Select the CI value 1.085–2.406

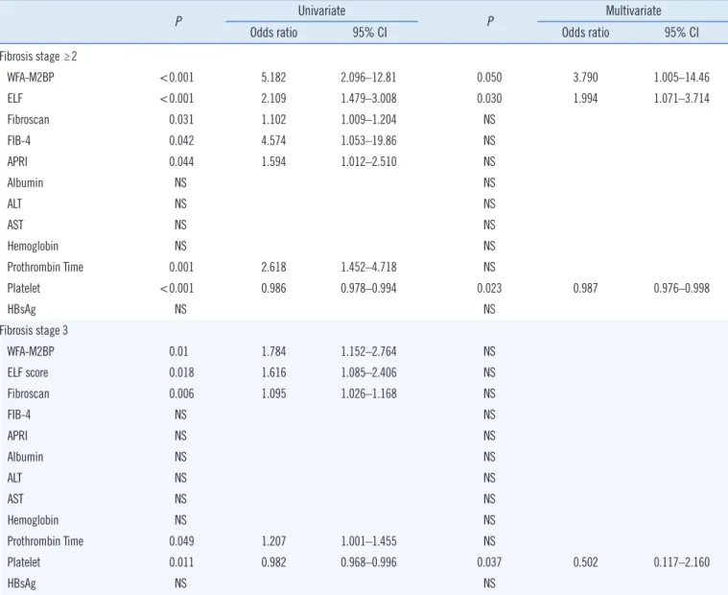tap(368, 372)
